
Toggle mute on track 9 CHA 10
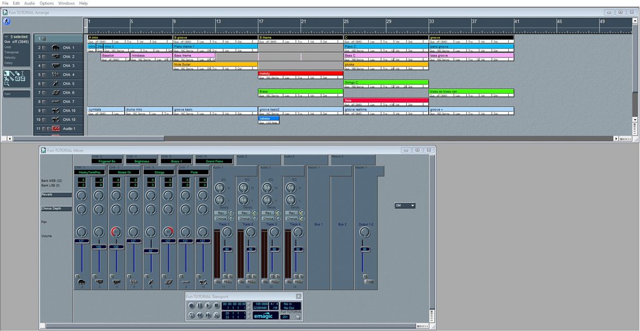tap(44, 111)
